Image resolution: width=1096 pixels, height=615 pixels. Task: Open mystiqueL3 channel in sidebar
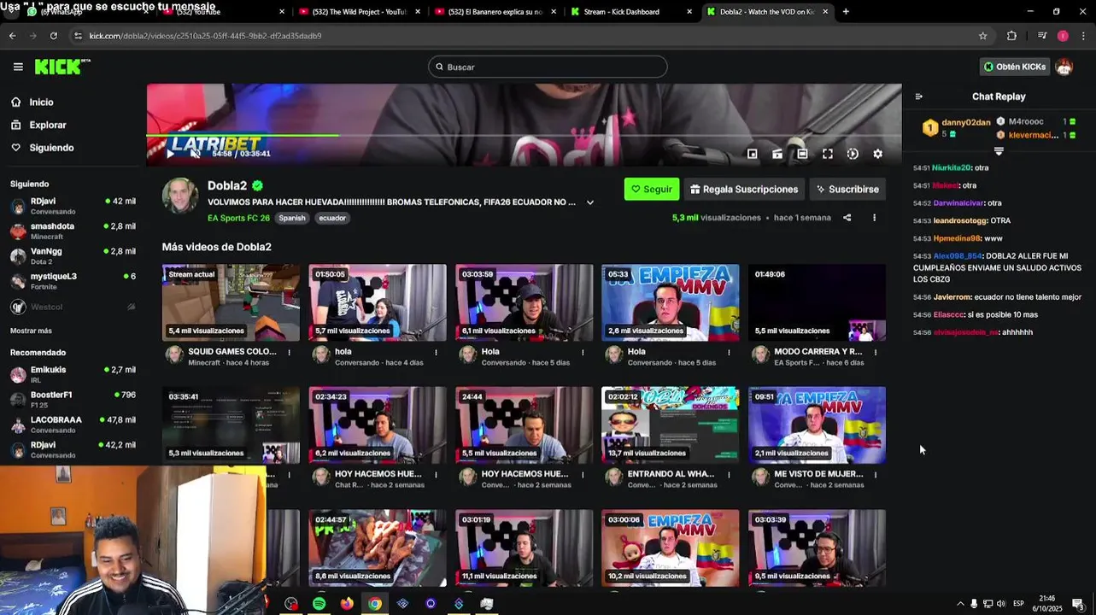click(73, 281)
